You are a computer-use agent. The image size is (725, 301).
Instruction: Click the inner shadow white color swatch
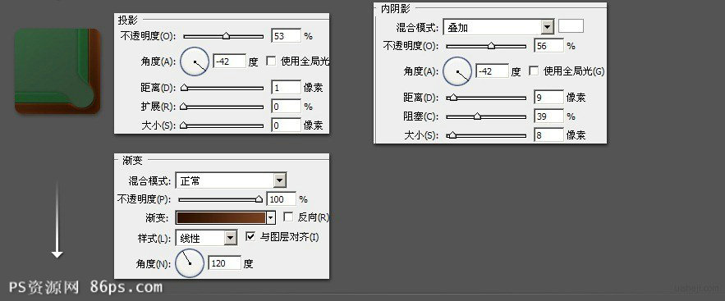[571, 26]
